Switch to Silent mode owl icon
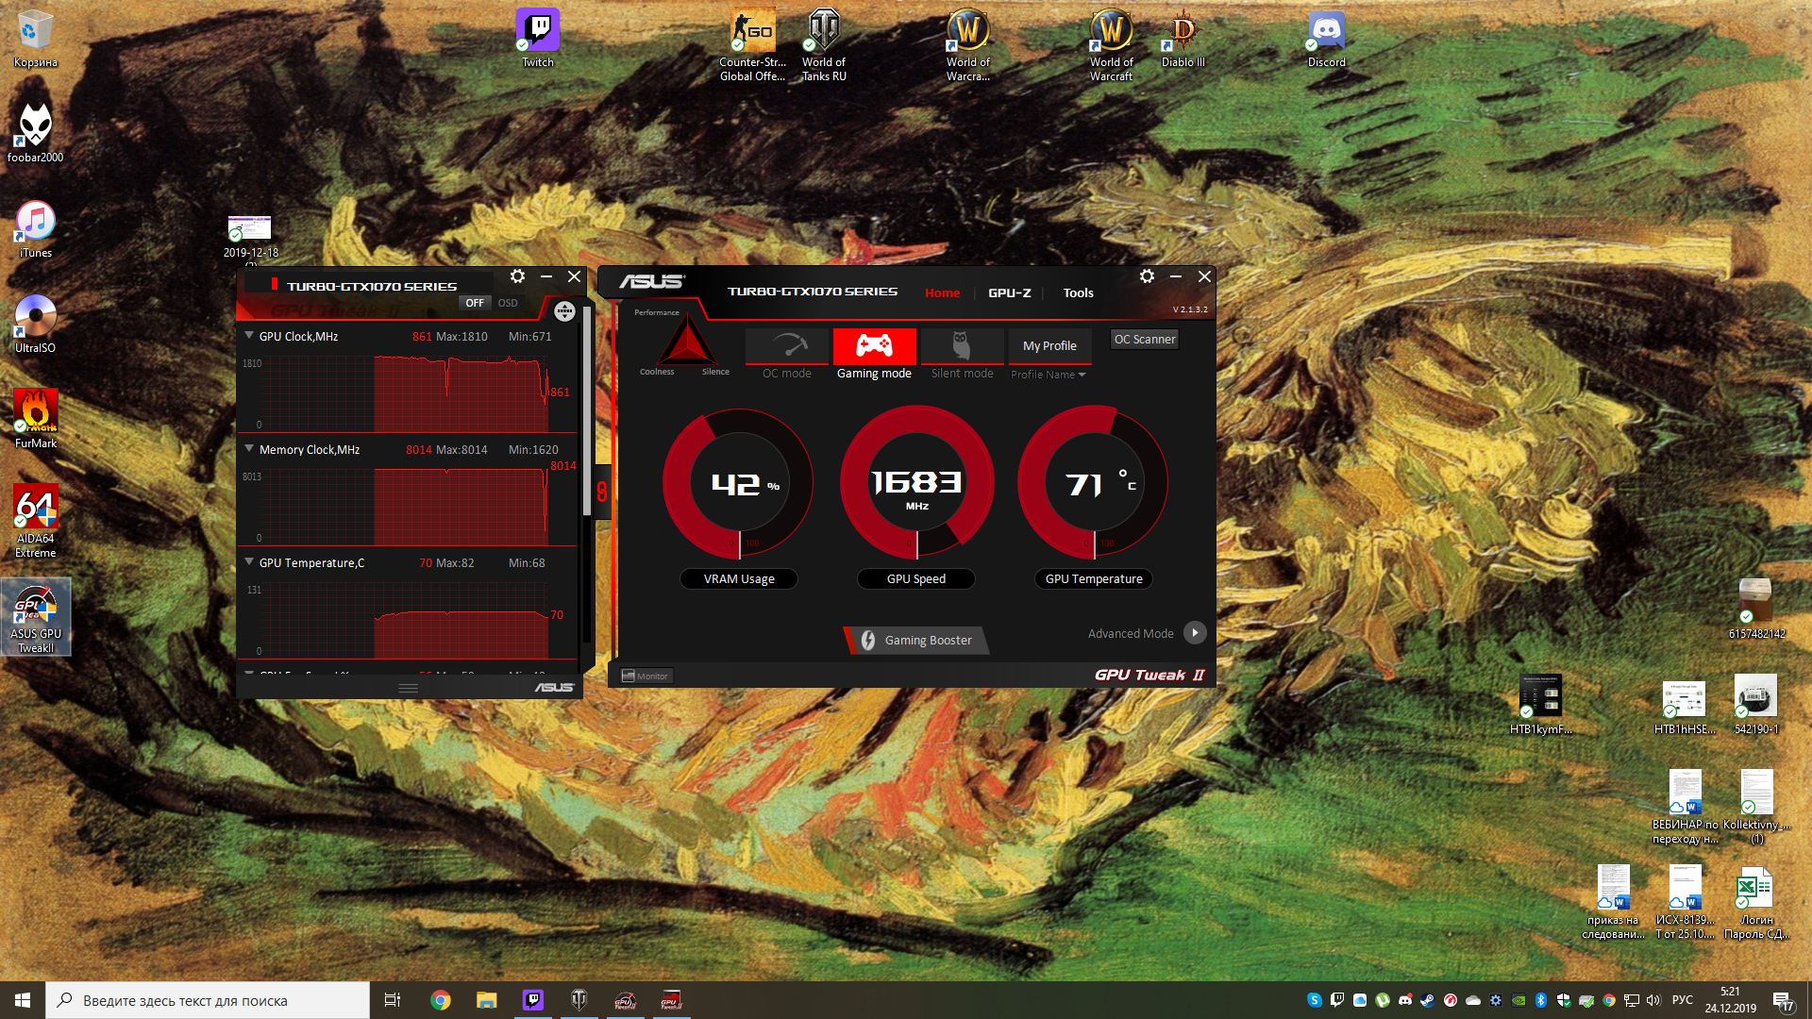 (962, 346)
